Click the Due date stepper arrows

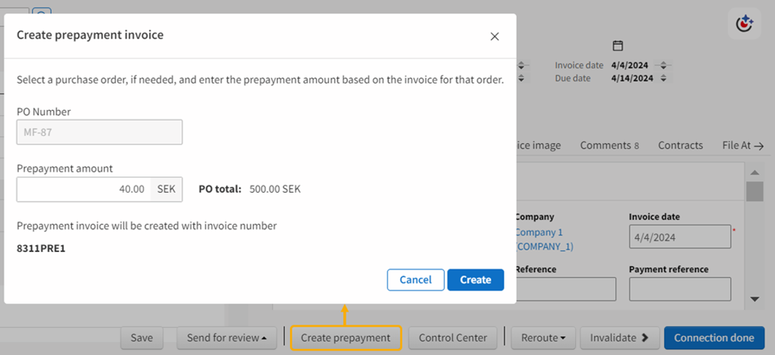point(664,79)
